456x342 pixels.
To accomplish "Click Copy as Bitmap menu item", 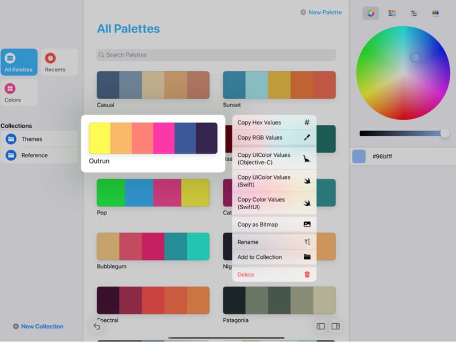I will tap(274, 225).
